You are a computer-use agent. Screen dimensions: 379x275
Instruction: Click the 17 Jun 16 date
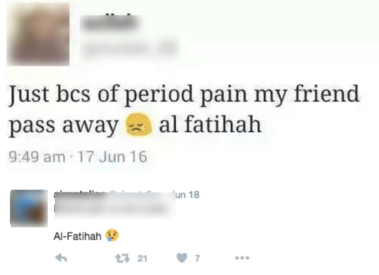[x=112, y=157]
